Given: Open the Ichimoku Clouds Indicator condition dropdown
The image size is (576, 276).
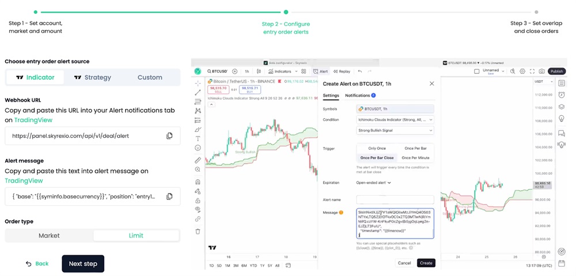Looking at the screenshot, I should [x=395, y=119].
